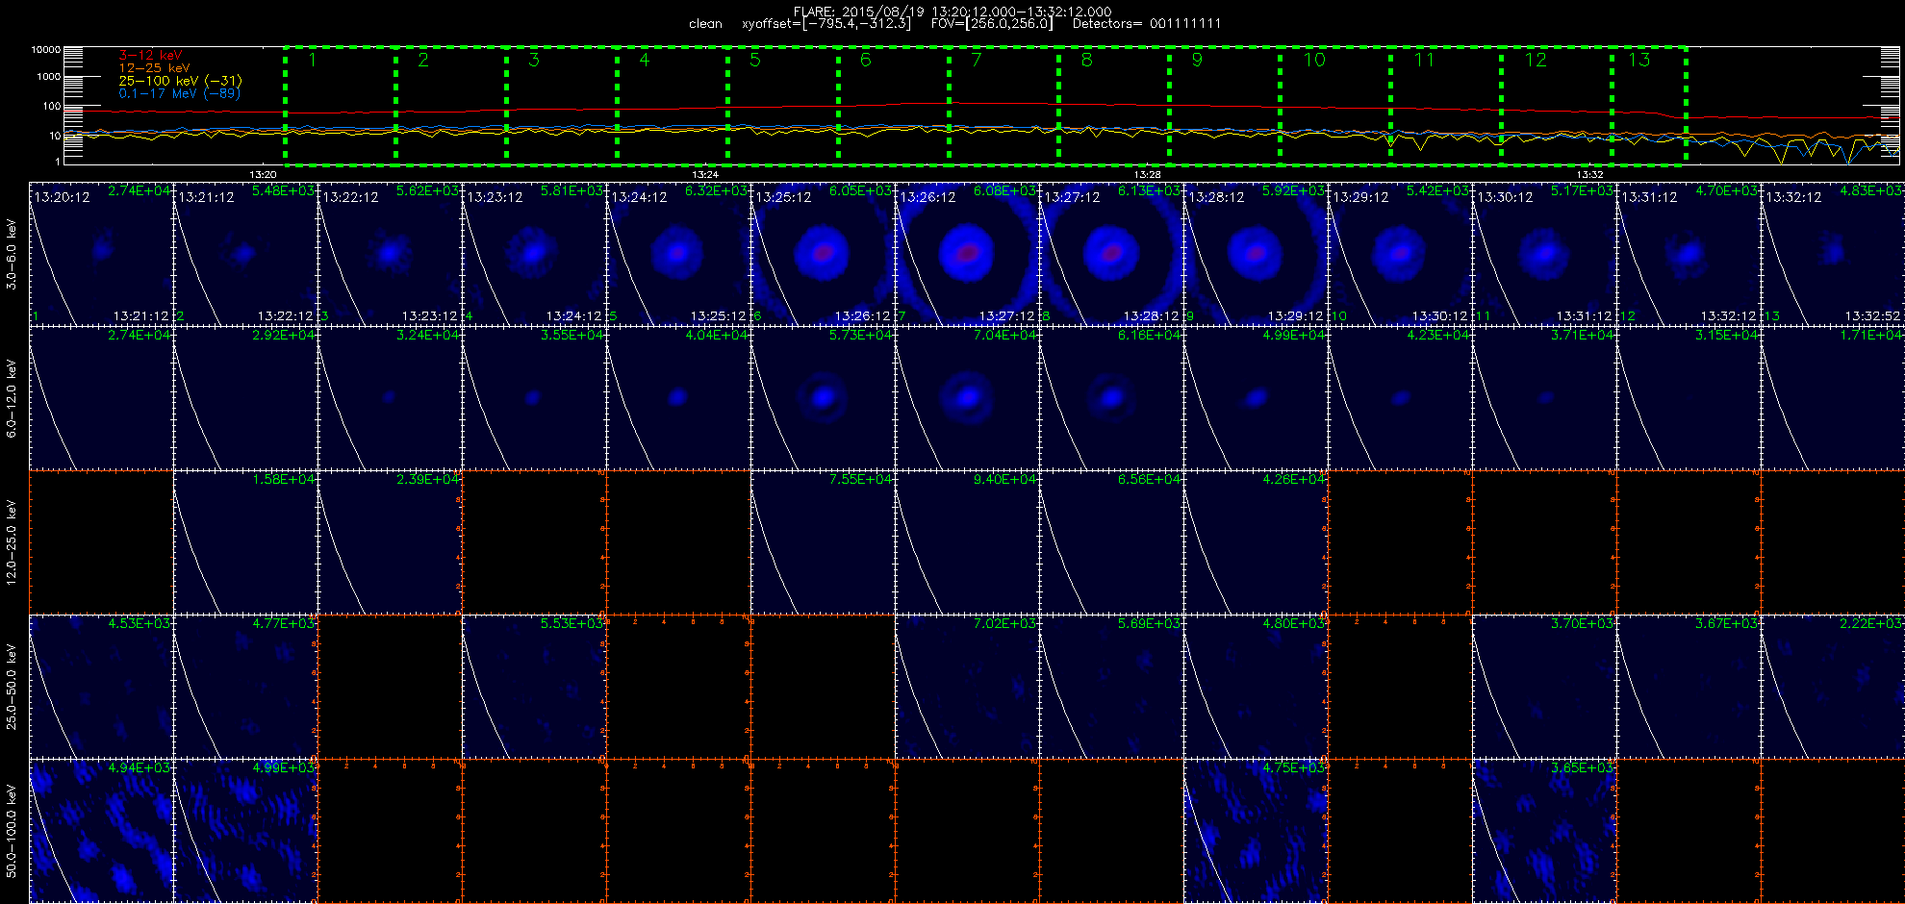1905x904 pixels.
Task: Open the 50.0-100.0 keV image with peak 4.75E+03
Action: click(x=1256, y=831)
